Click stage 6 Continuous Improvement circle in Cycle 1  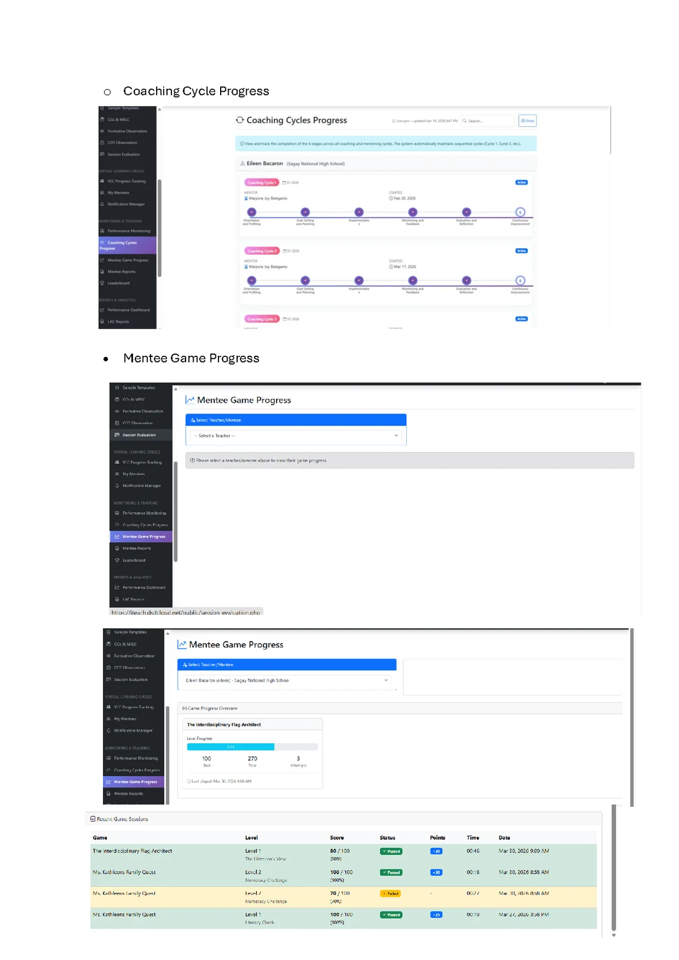[520, 212]
